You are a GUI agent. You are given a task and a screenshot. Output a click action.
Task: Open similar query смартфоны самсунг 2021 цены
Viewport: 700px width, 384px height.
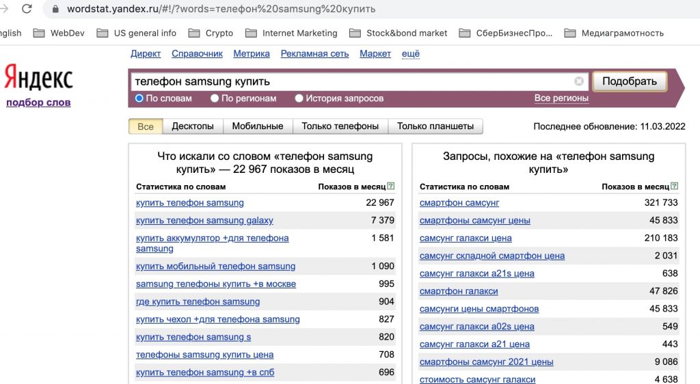click(486, 361)
